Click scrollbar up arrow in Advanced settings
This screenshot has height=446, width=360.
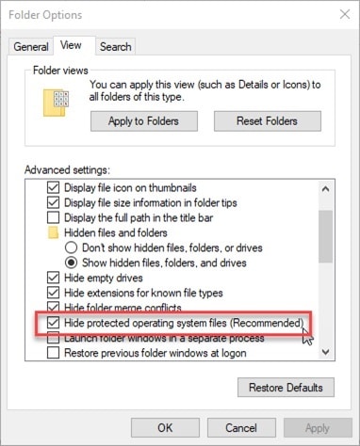click(325, 189)
